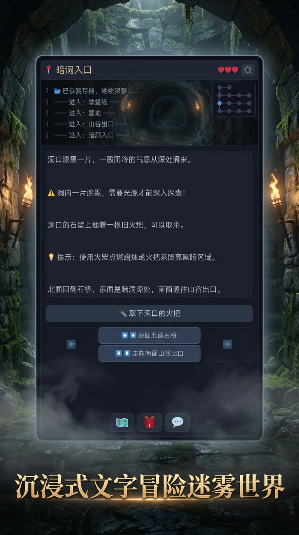Screen dimensions: 299x535
Task: Click log entry 进入: 瞭望塔
Action: [88, 102]
